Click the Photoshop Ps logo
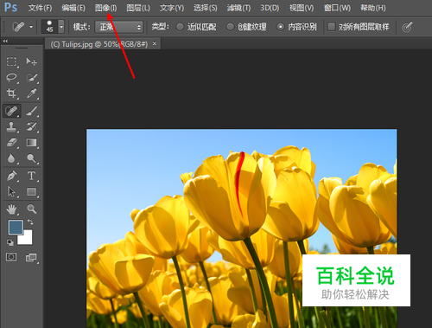432x328 pixels. (11, 7)
